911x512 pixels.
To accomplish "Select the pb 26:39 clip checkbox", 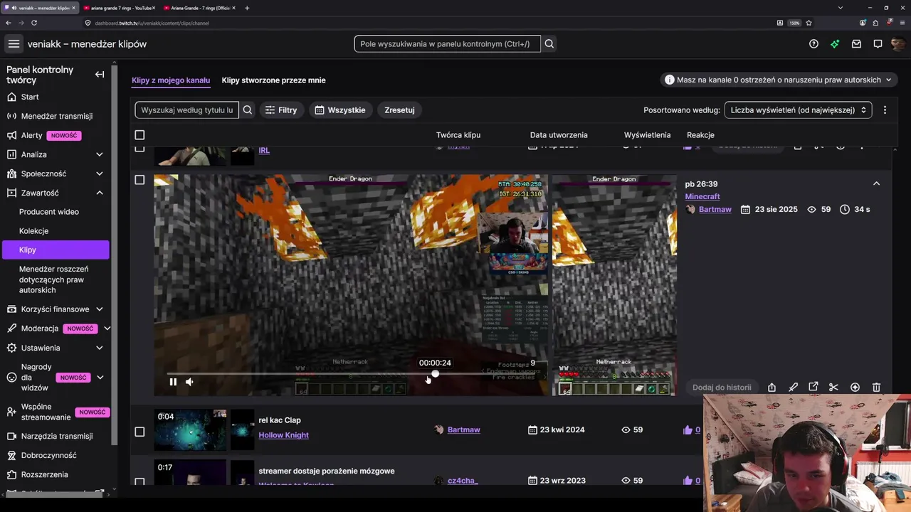I will [x=139, y=180].
